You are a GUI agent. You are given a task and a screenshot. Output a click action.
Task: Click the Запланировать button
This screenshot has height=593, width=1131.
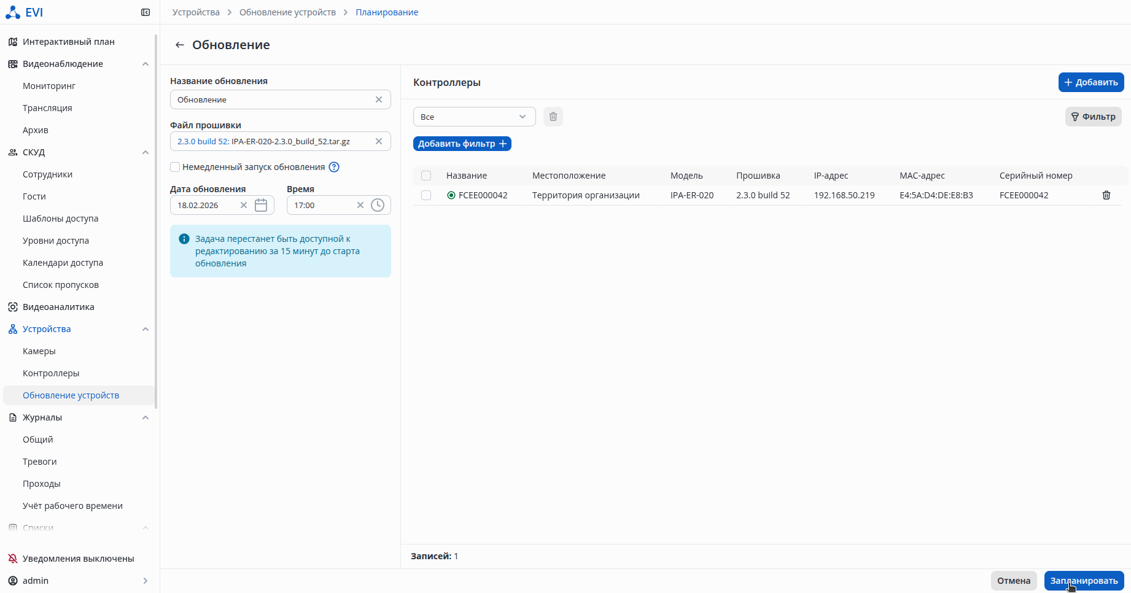[x=1084, y=580]
